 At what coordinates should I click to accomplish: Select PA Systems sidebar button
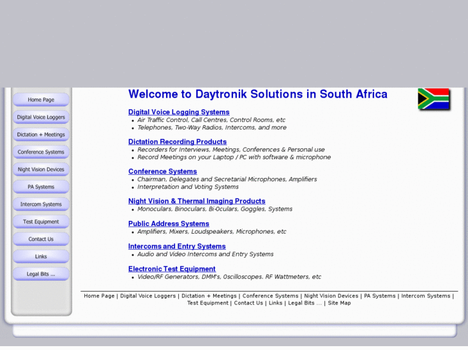(x=41, y=187)
